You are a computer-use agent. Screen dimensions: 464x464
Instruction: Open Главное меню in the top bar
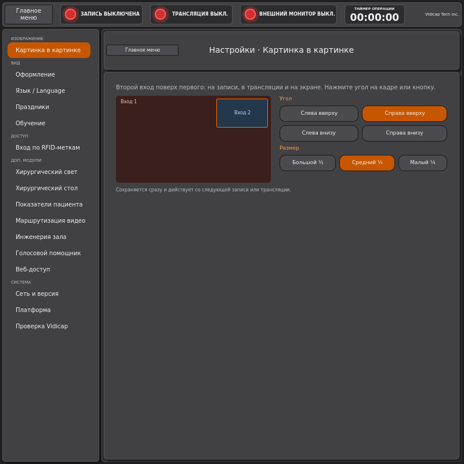(x=28, y=14)
